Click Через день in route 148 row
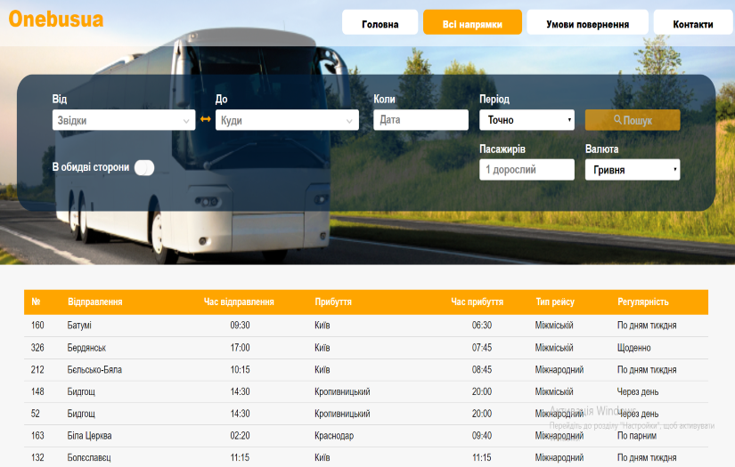 [x=638, y=391]
